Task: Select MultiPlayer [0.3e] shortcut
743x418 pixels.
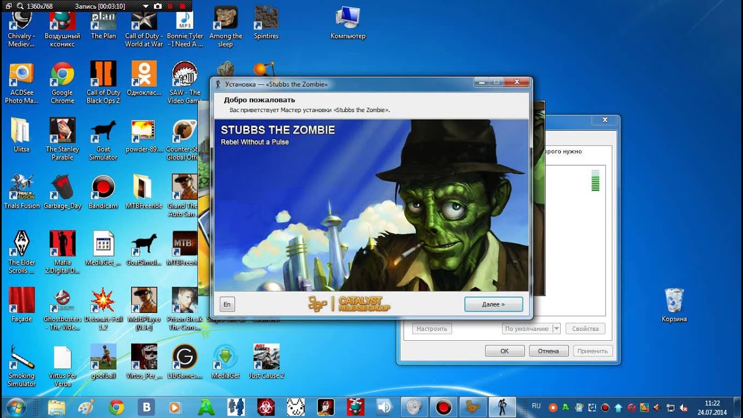Action: (x=144, y=309)
